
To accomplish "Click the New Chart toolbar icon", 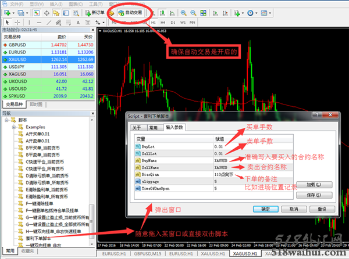I will point(7,13).
